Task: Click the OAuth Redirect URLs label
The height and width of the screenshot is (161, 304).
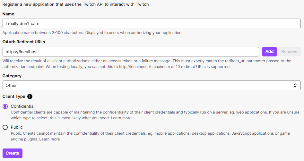Action: 24,42
